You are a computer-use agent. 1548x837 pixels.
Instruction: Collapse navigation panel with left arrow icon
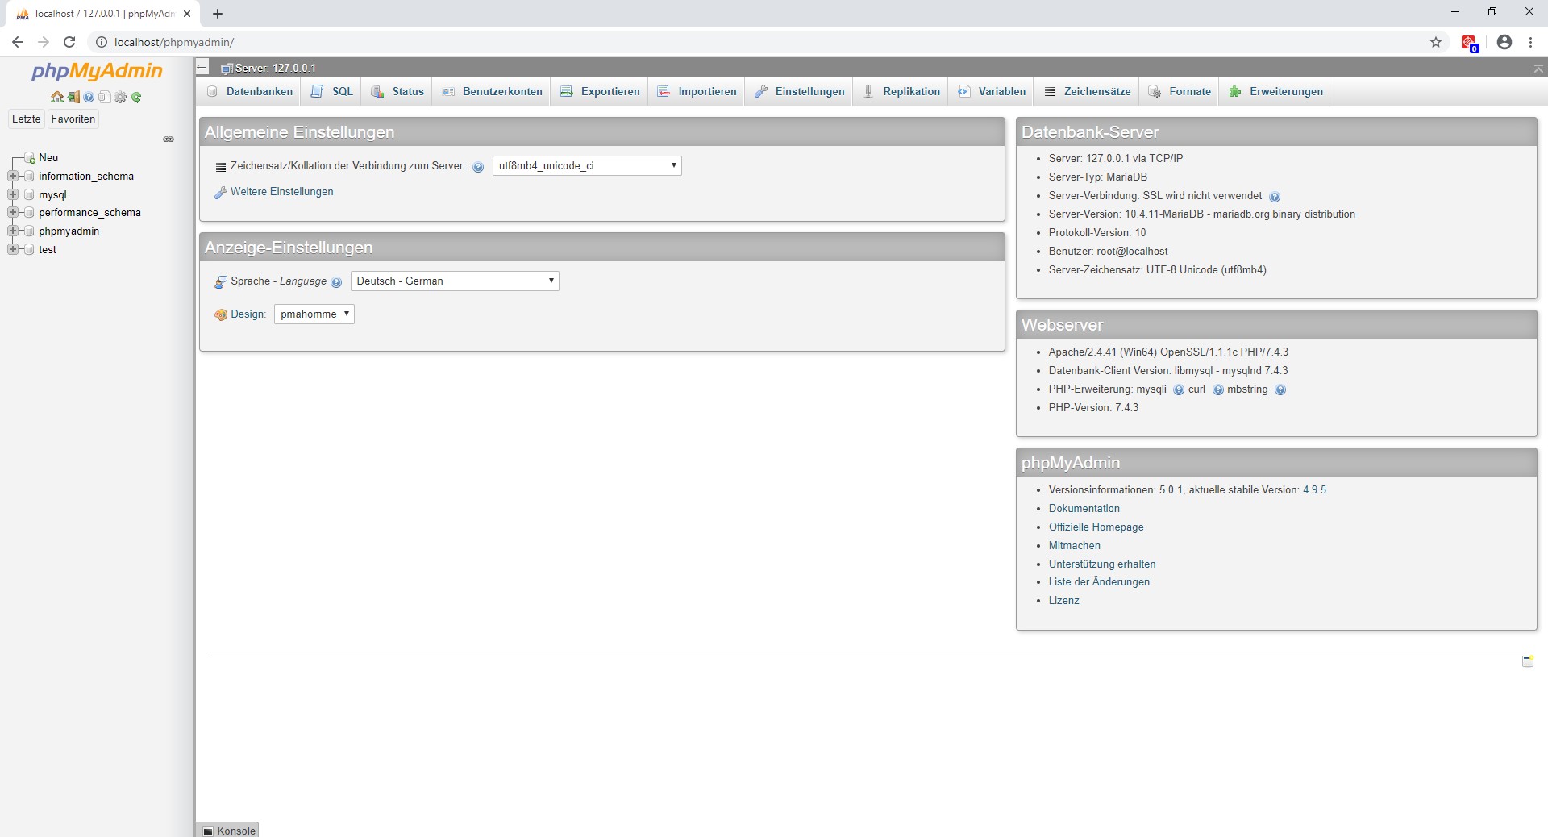point(202,68)
